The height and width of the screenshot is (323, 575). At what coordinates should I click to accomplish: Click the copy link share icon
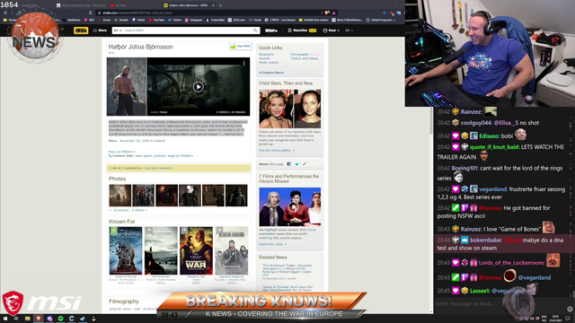[304, 164]
